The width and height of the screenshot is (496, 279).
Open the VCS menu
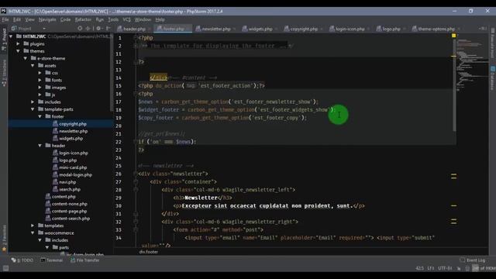[126, 19]
